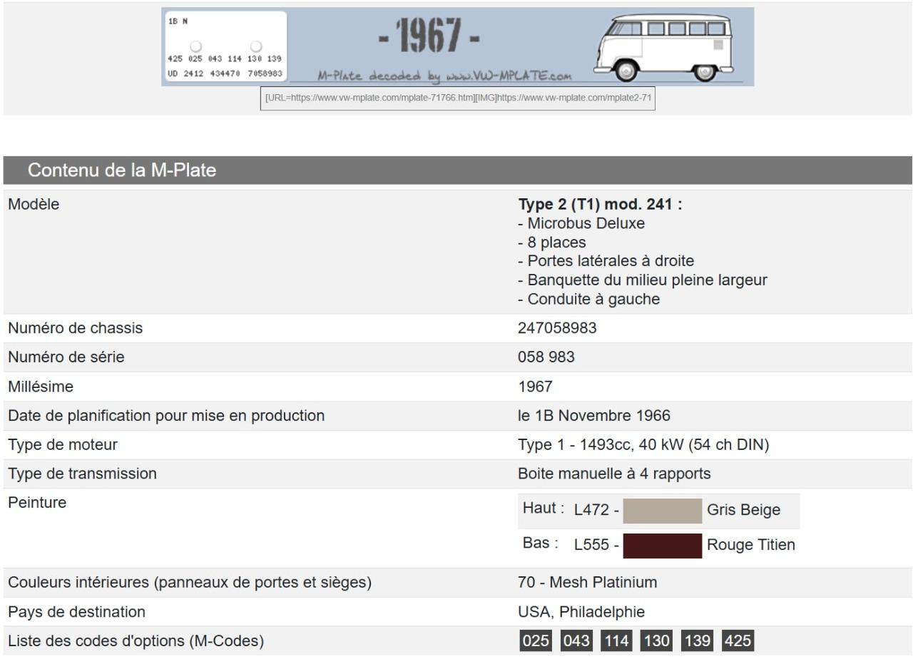The width and height of the screenshot is (913, 669).
Task: Click the VW bus illustration in banner
Action: [x=665, y=47]
